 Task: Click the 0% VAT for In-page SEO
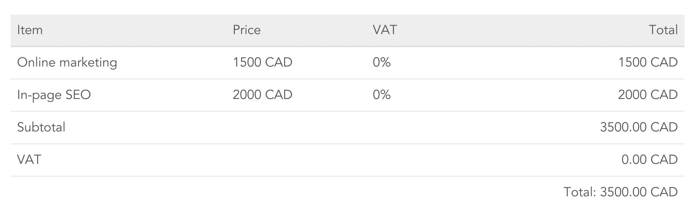coord(382,95)
